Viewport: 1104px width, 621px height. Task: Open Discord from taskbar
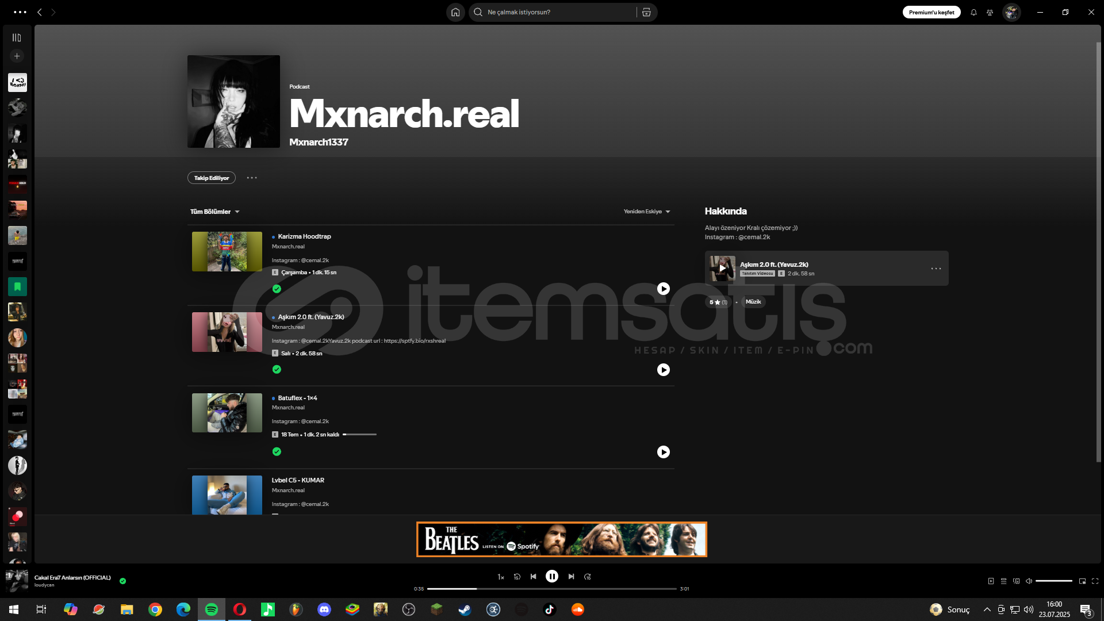click(324, 609)
